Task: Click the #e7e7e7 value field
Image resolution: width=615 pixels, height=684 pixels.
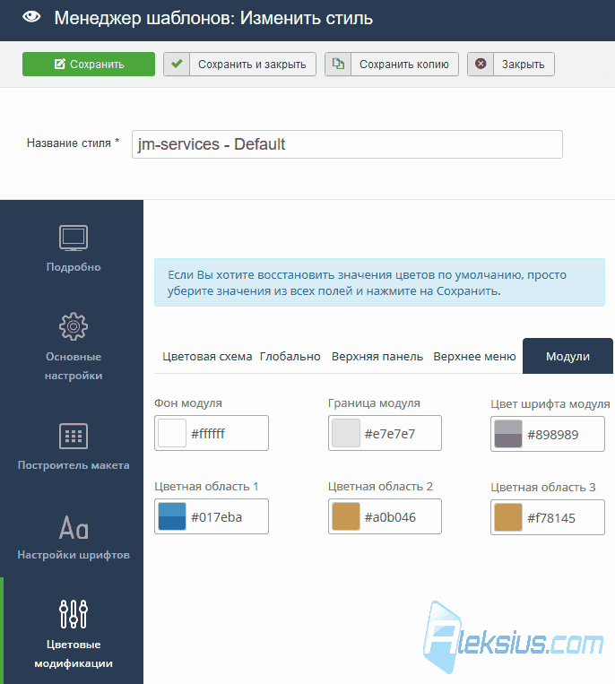Action: tap(385, 433)
